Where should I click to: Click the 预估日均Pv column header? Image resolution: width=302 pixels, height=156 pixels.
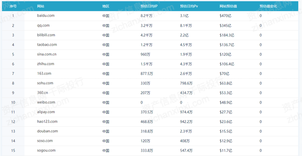tap(189, 6)
